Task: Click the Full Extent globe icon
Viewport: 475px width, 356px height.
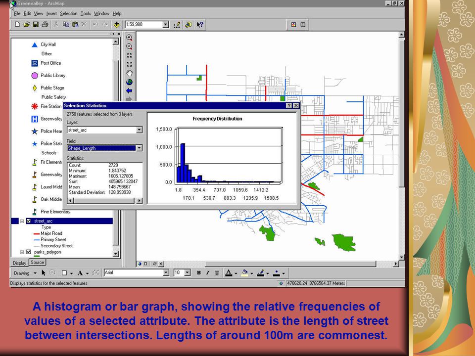Action: point(129,82)
